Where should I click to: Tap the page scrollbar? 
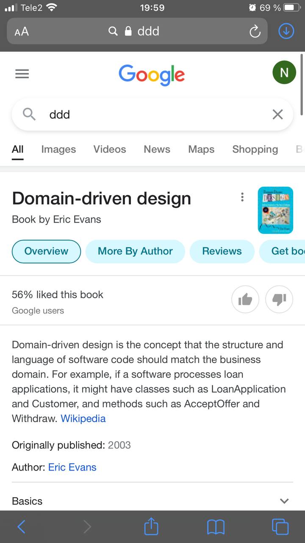(302, 85)
